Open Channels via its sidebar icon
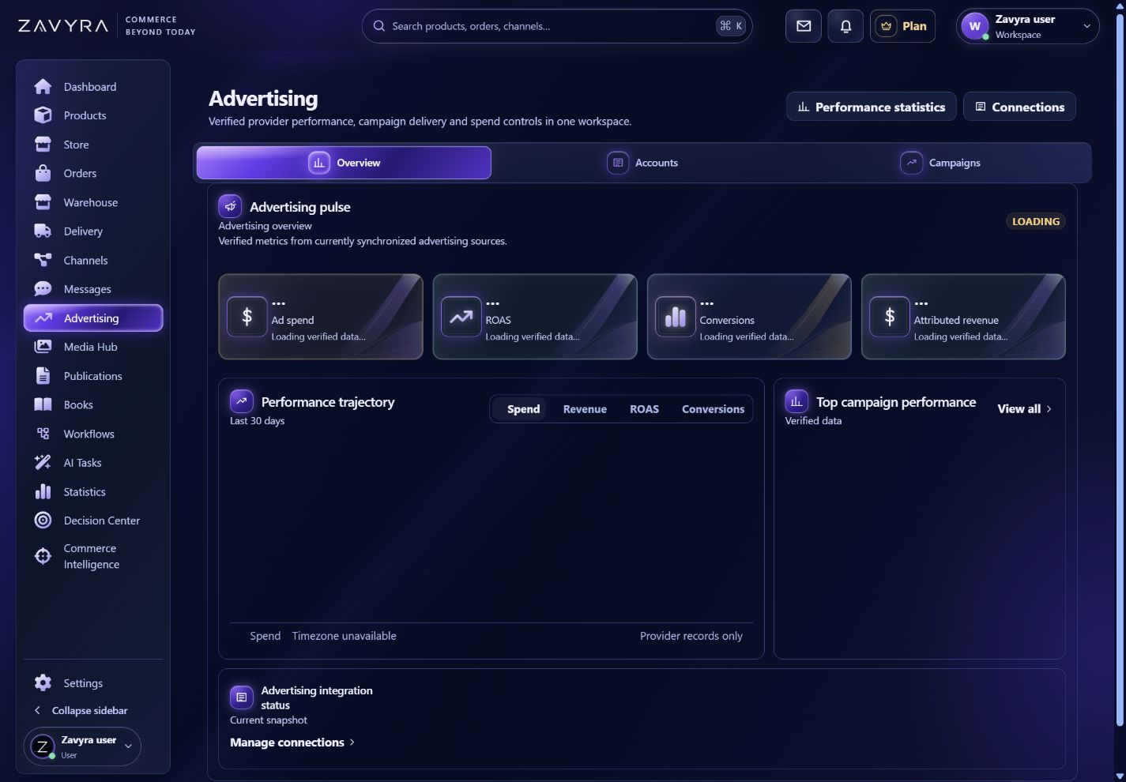Image resolution: width=1126 pixels, height=782 pixels. (x=43, y=260)
